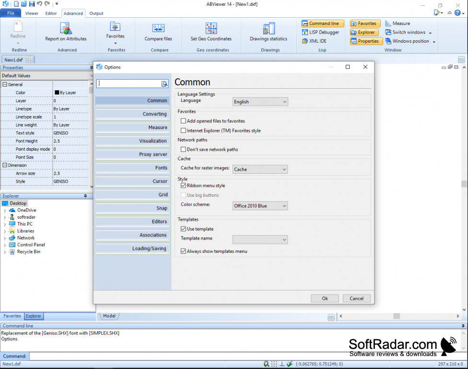Open the Color scheme dropdown
The height and width of the screenshot is (369, 468).
[260, 206]
